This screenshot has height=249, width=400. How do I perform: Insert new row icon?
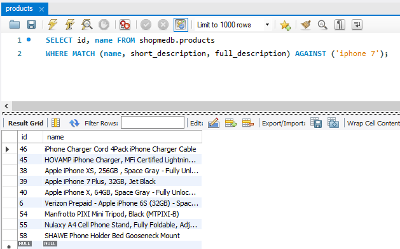click(x=231, y=123)
